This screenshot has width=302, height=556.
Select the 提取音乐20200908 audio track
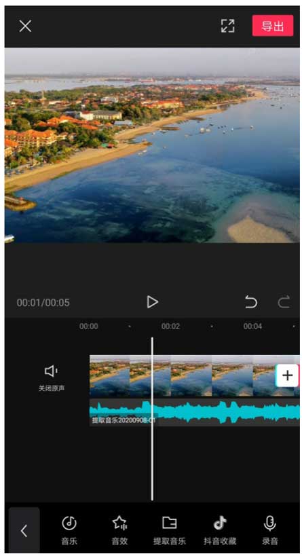tap(195, 412)
